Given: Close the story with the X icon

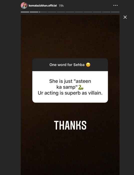Looking at the screenshot, I should 125,17.
